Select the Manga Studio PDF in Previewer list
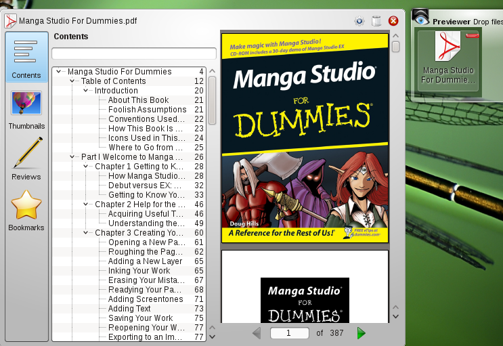503x346 pixels. point(447,62)
